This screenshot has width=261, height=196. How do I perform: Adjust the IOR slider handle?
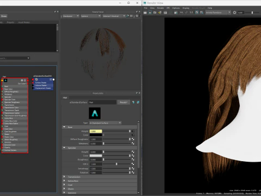pos(116,164)
